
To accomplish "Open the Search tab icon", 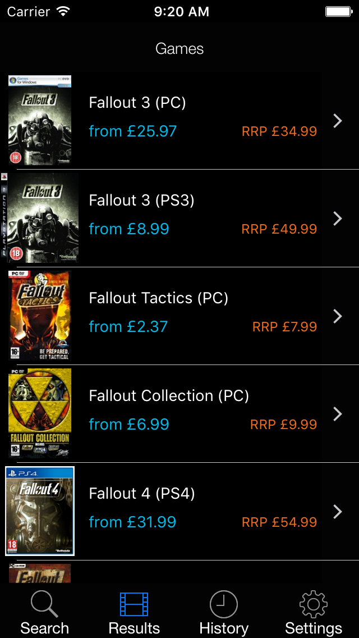I will tap(44, 604).
